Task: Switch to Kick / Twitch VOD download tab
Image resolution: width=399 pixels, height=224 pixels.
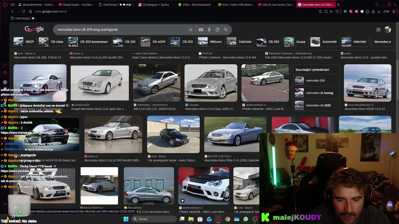Action: coord(235,5)
